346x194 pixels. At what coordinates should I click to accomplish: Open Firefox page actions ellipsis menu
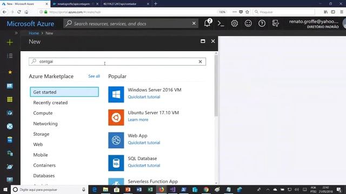pos(234,12)
